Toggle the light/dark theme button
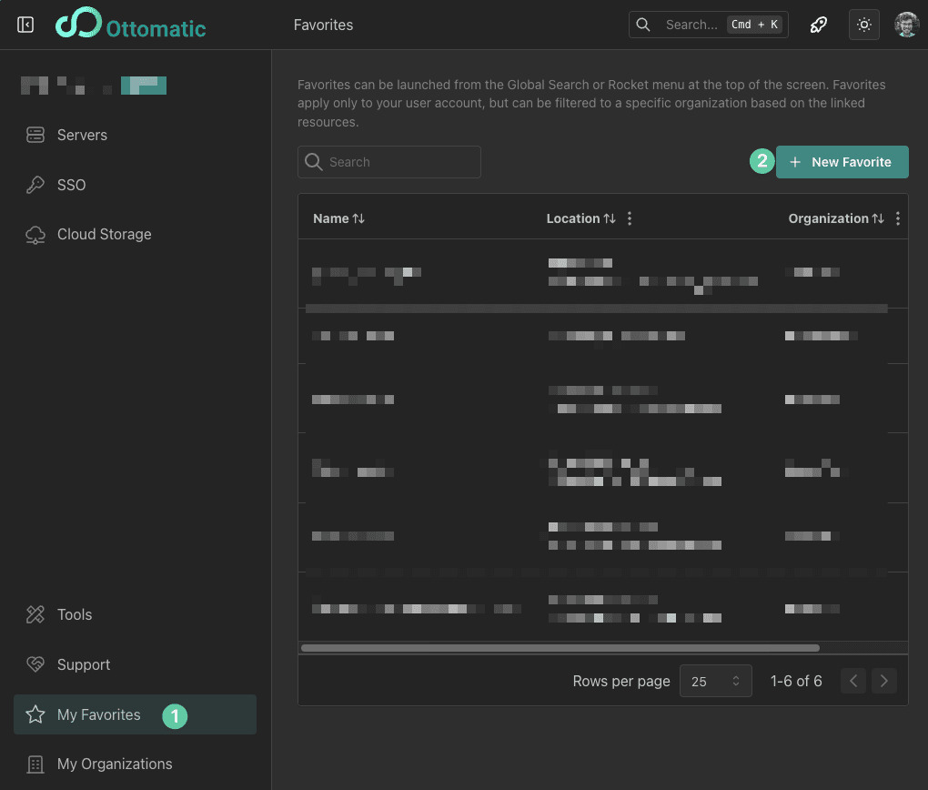 pos(864,25)
